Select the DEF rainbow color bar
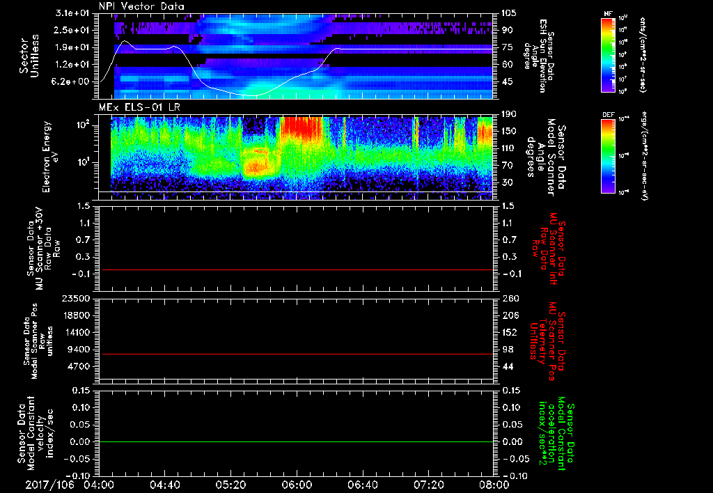713x493 pixels. (608, 156)
